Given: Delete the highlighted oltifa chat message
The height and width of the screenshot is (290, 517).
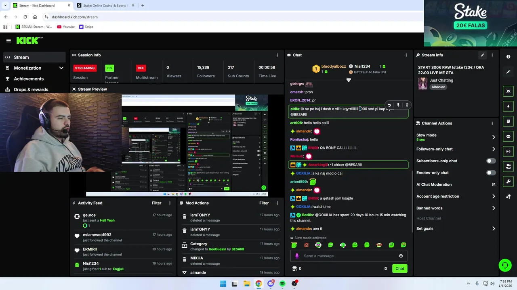Looking at the screenshot, I should coord(407,105).
